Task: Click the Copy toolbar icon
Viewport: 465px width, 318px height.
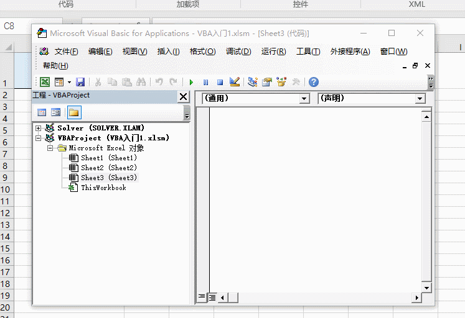Action: tap(112, 82)
